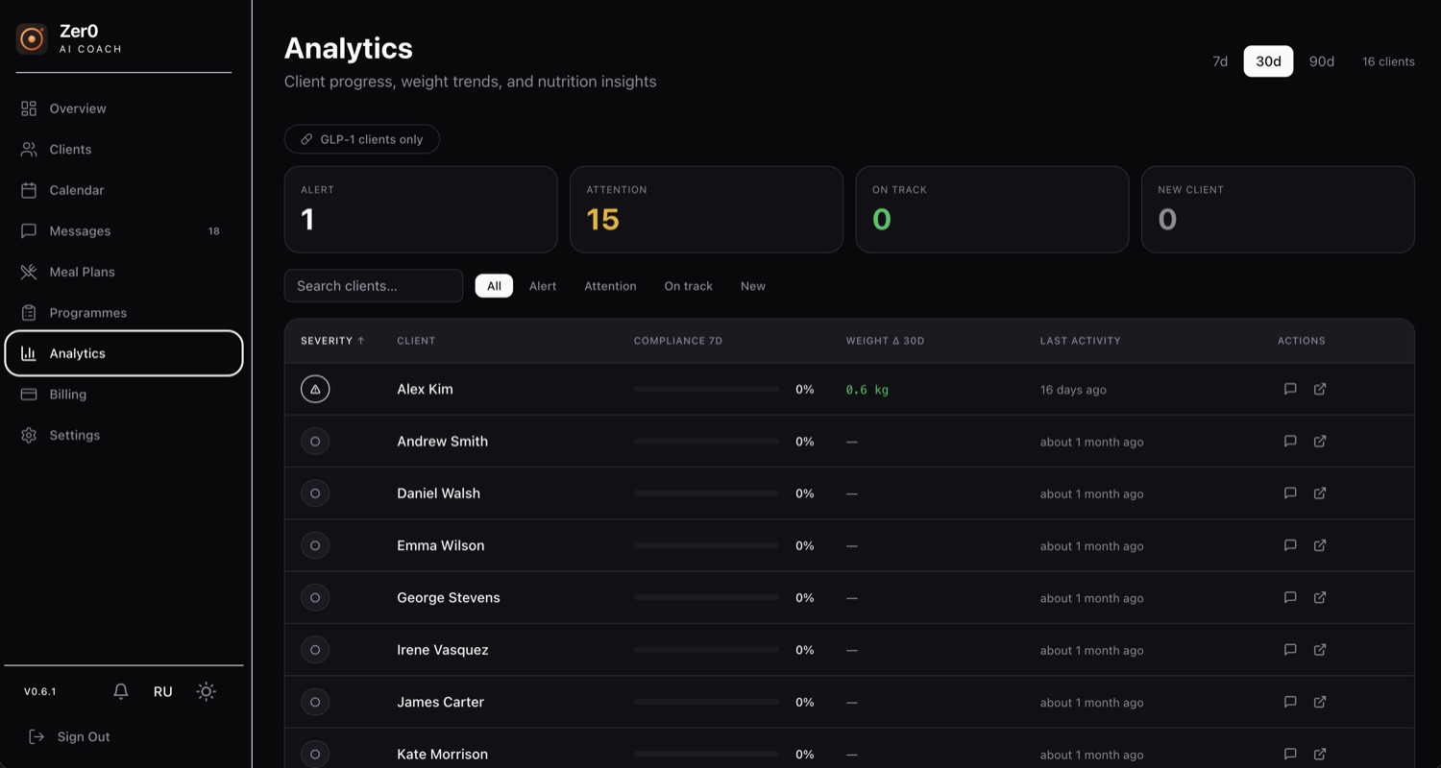The width and height of the screenshot is (1441, 768).
Task: Filter table by Alert tab
Action: click(x=543, y=286)
